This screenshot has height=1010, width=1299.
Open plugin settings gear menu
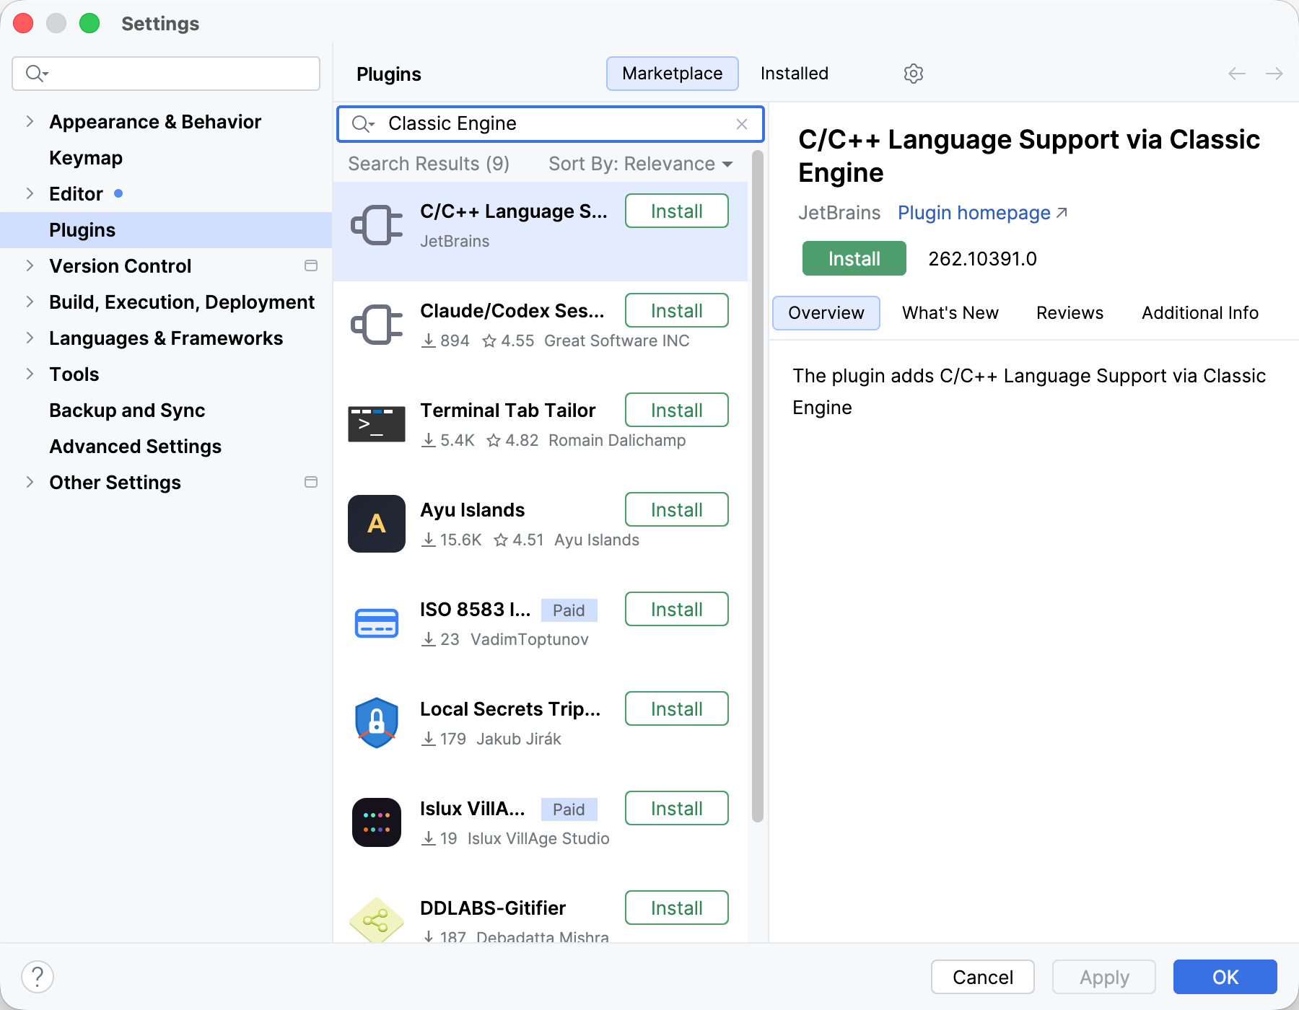[x=913, y=74]
